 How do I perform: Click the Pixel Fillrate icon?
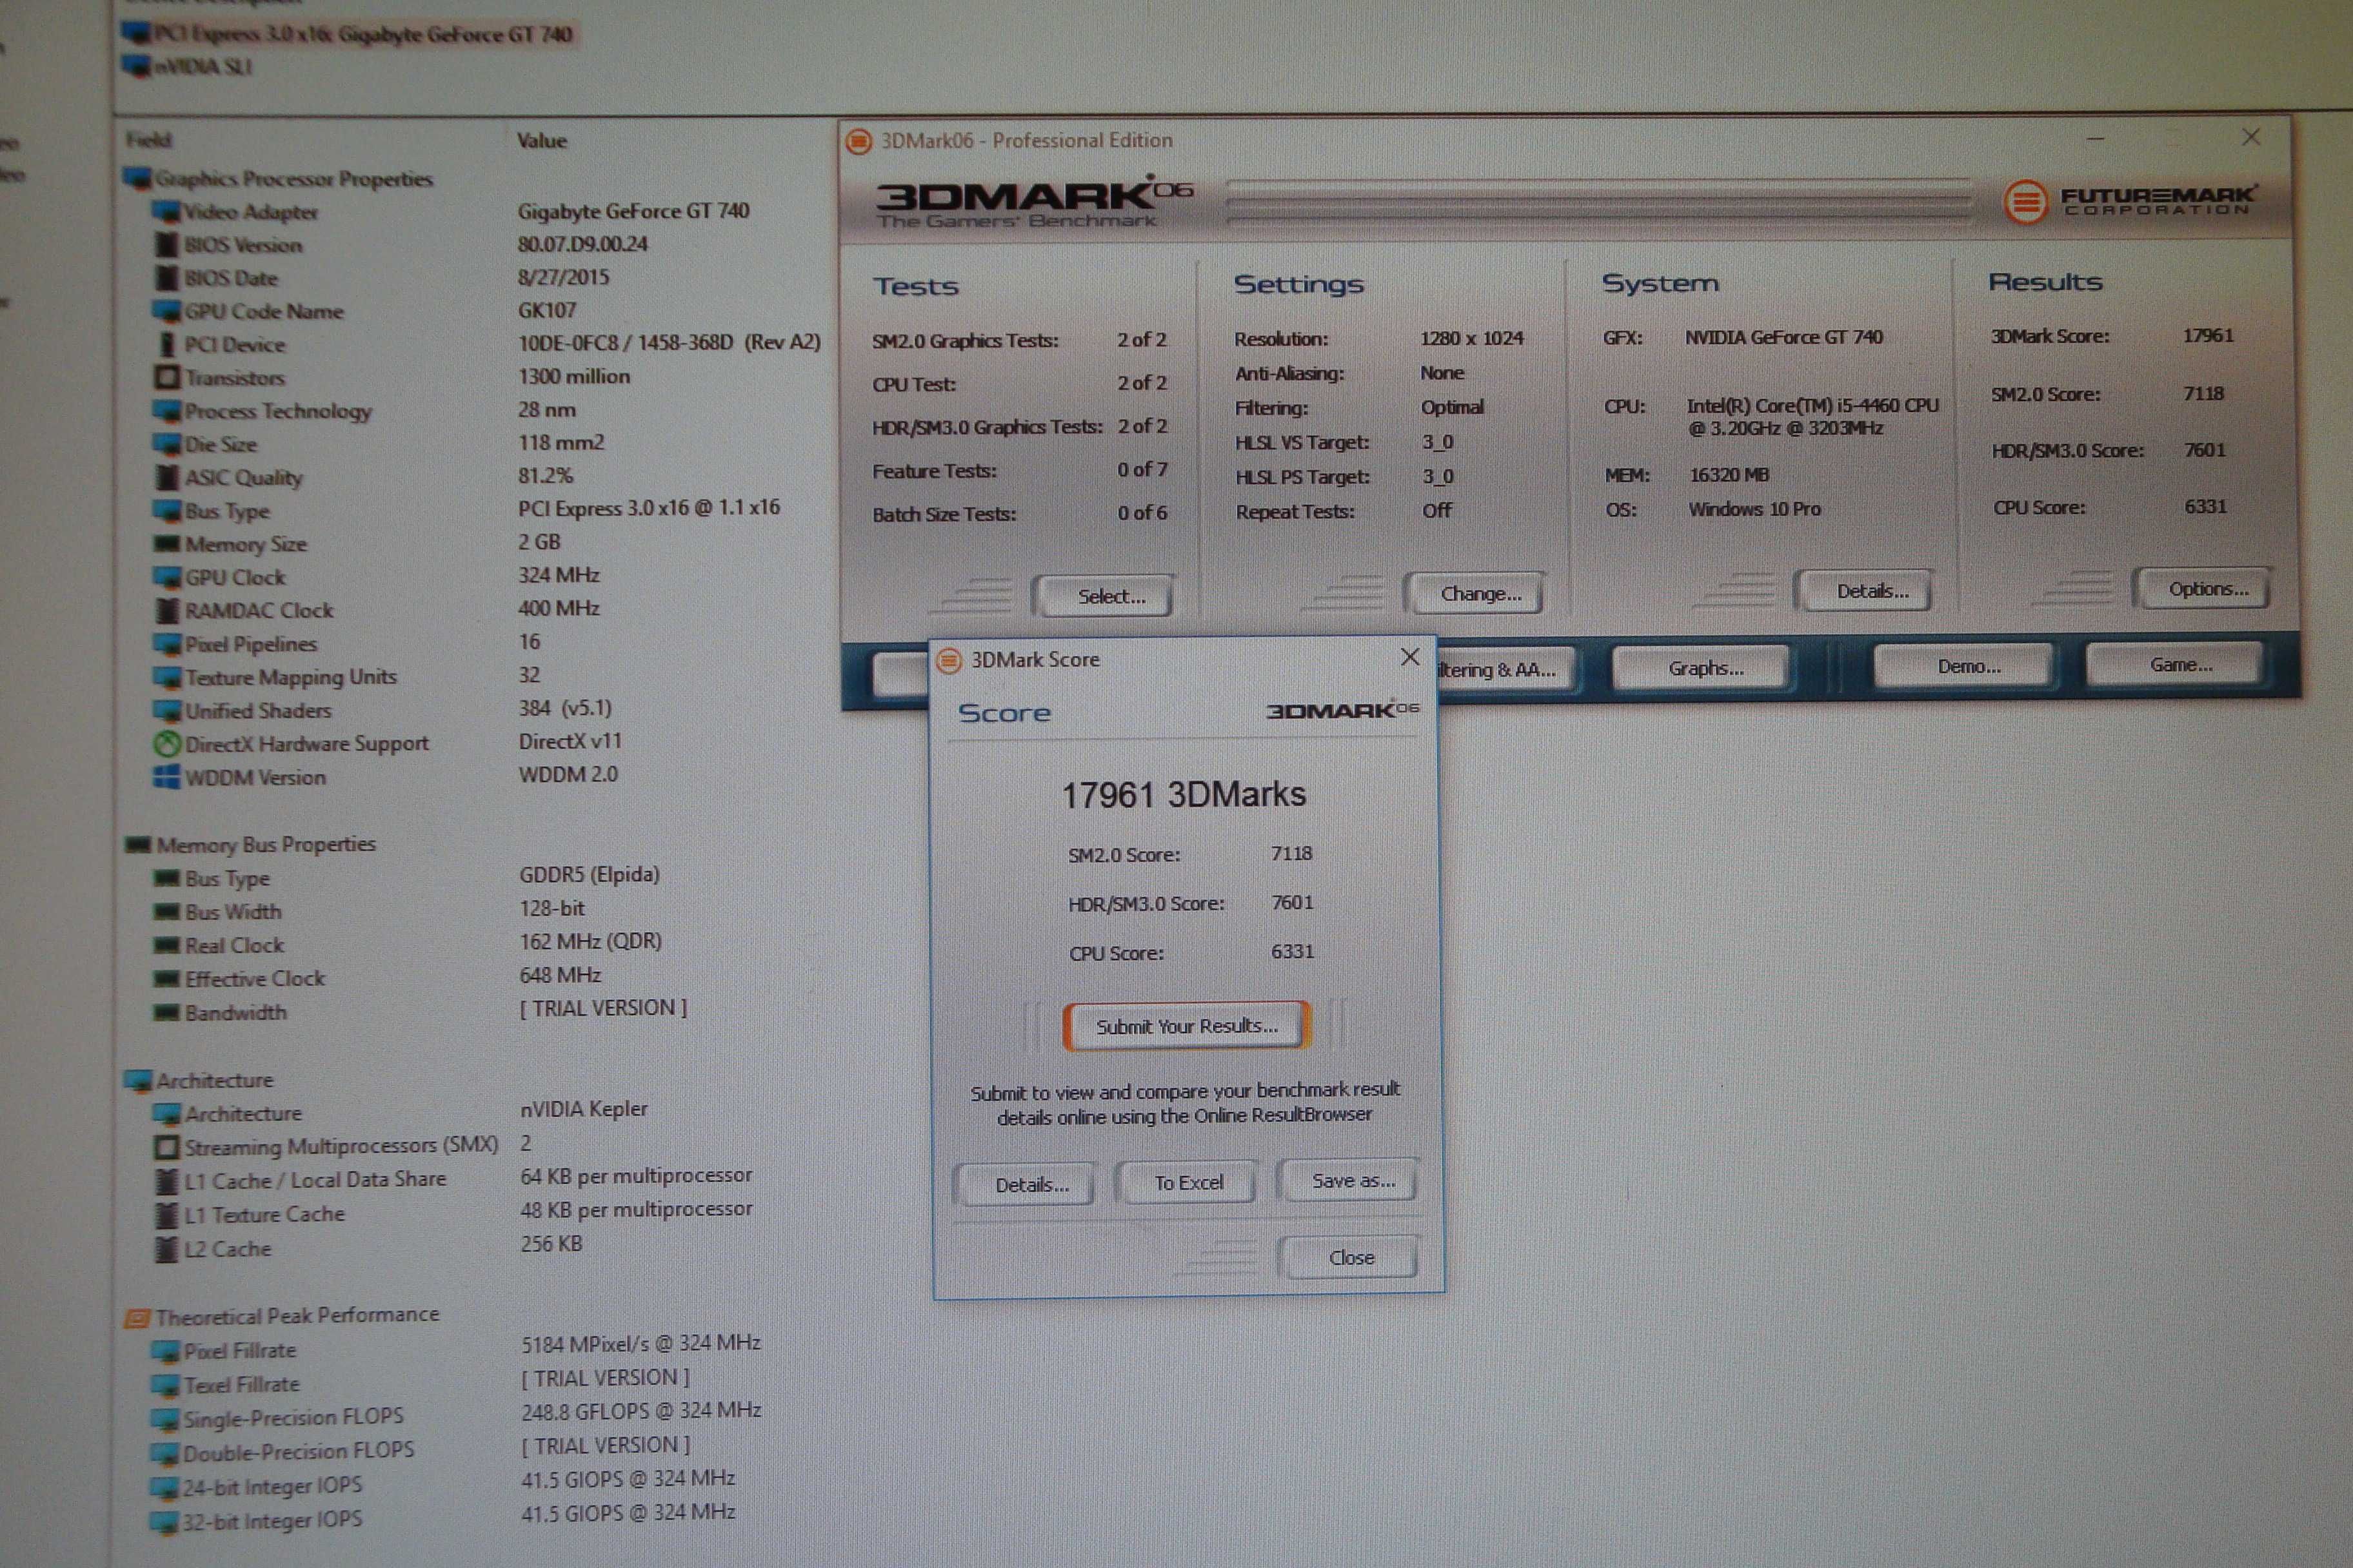[x=165, y=1352]
